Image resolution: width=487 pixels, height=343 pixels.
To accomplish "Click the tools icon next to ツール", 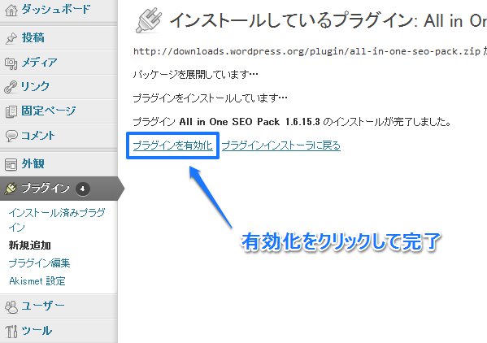I will pyautogui.click(x=11, y=331).
